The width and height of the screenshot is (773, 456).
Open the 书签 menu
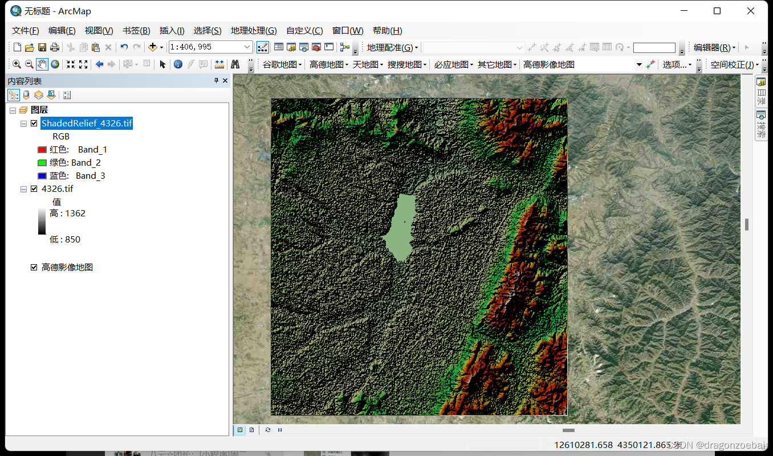click(136, 30)
